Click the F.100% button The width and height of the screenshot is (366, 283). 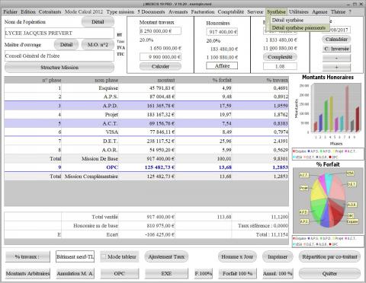(204, 274)
